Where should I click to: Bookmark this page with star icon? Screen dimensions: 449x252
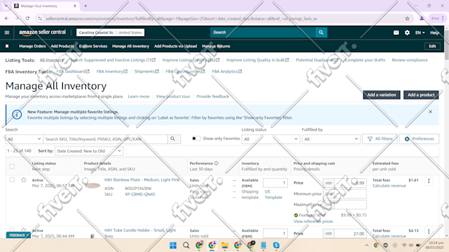click(407, 18)
